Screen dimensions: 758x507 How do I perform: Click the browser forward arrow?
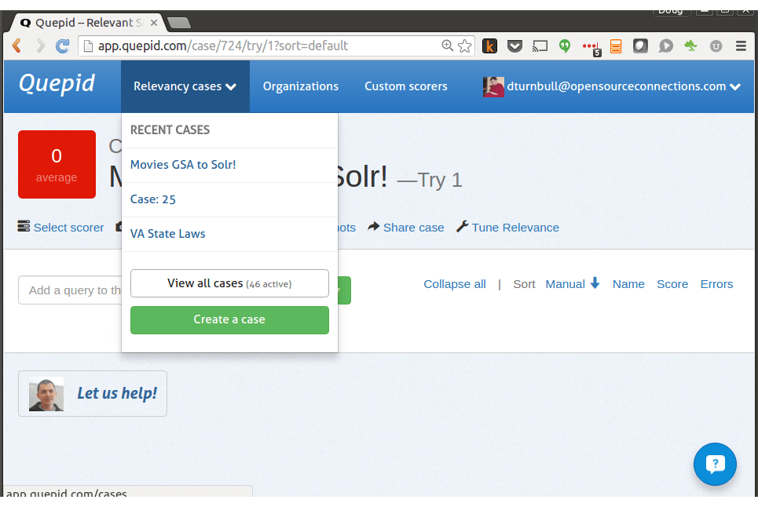41,46
